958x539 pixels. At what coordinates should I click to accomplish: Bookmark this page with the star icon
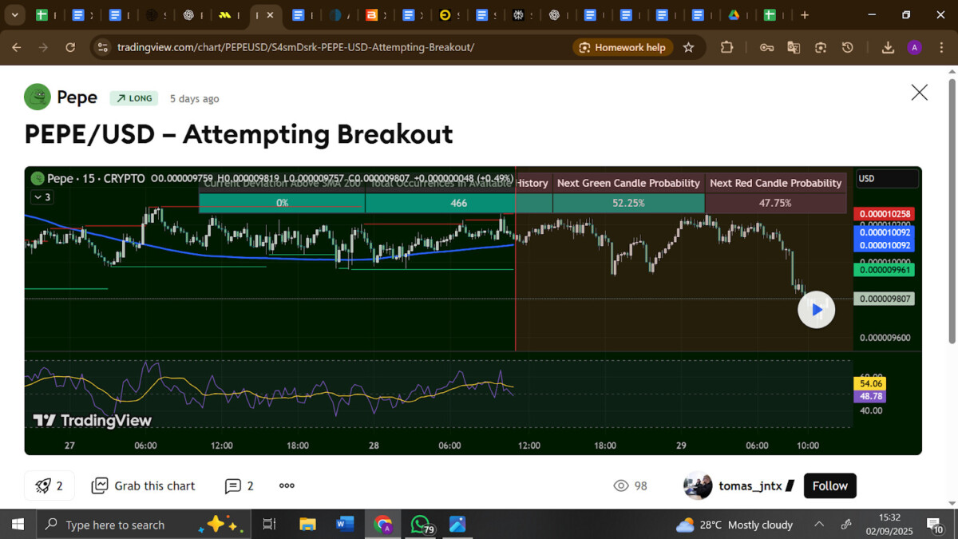pos(688,47)
